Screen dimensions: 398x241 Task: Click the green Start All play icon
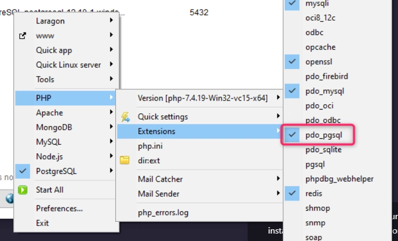coord(22,190)
